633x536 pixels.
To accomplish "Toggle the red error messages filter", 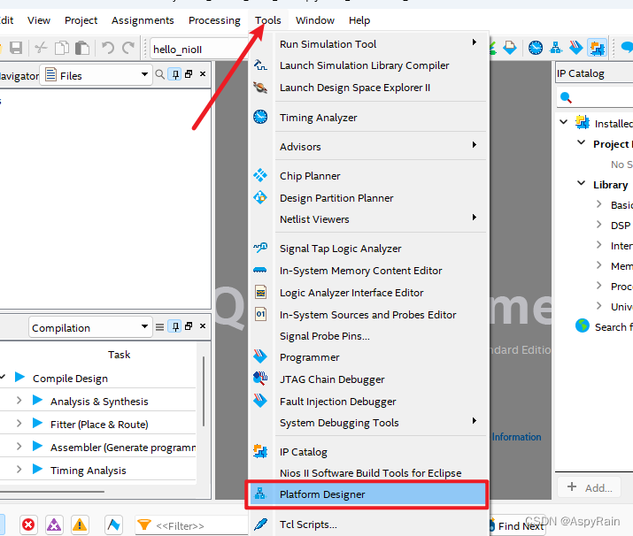I will point(28,525).
